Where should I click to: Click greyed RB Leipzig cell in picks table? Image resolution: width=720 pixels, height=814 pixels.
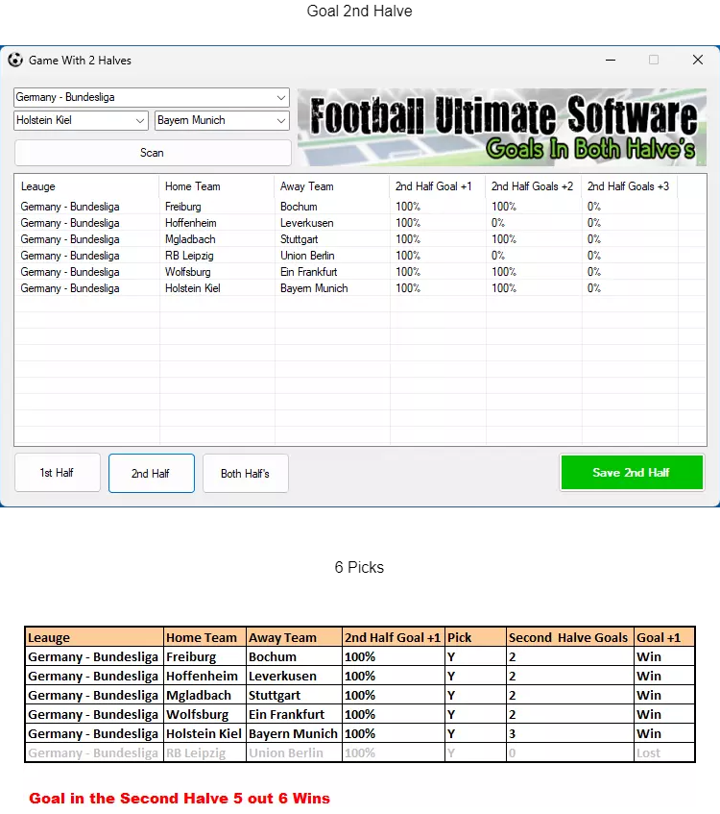(x=204, y=752)
